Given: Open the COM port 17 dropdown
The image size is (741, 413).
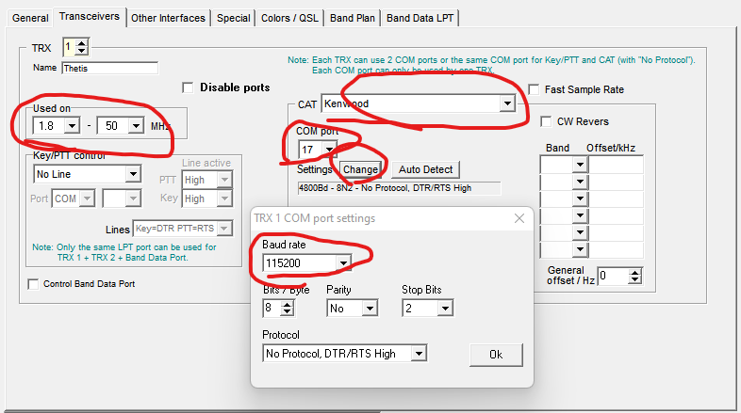Looking at the screenshot, I should [x=329, y=149].
